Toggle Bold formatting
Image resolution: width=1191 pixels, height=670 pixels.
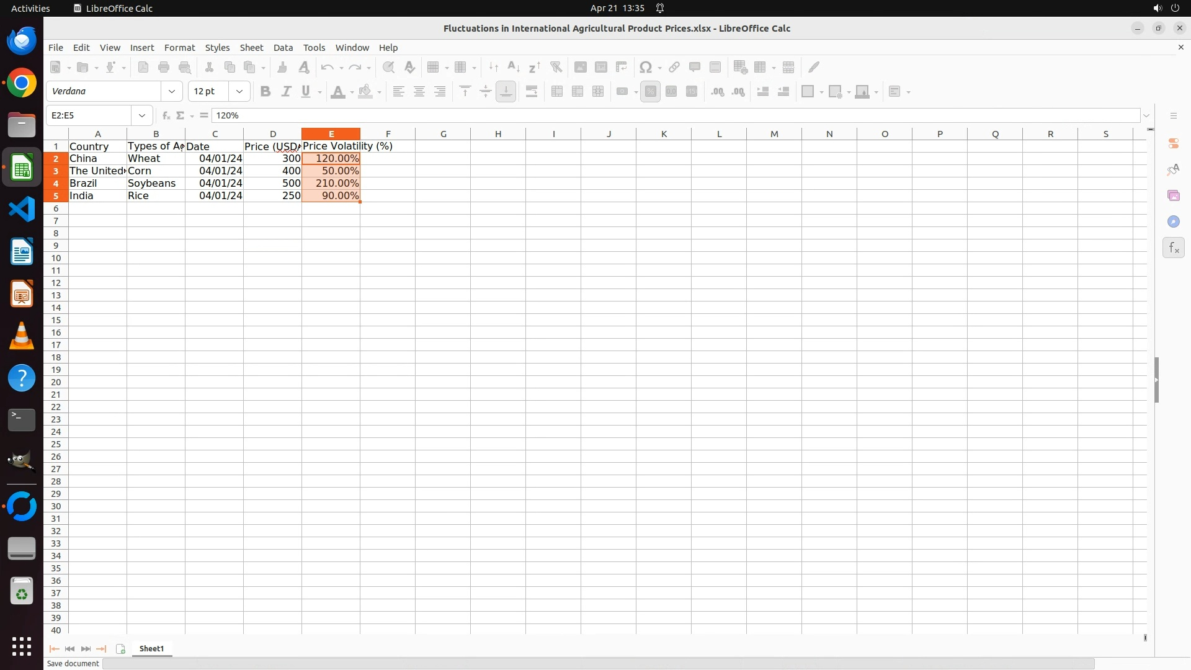265,92
